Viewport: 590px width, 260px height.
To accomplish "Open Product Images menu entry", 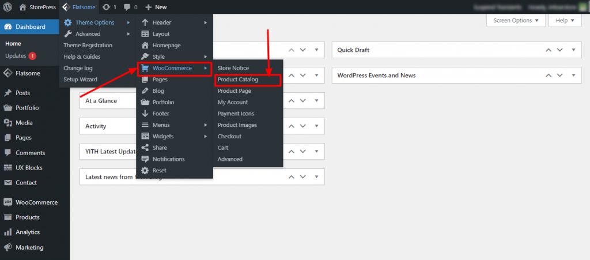I will click(x=237, y=125).
